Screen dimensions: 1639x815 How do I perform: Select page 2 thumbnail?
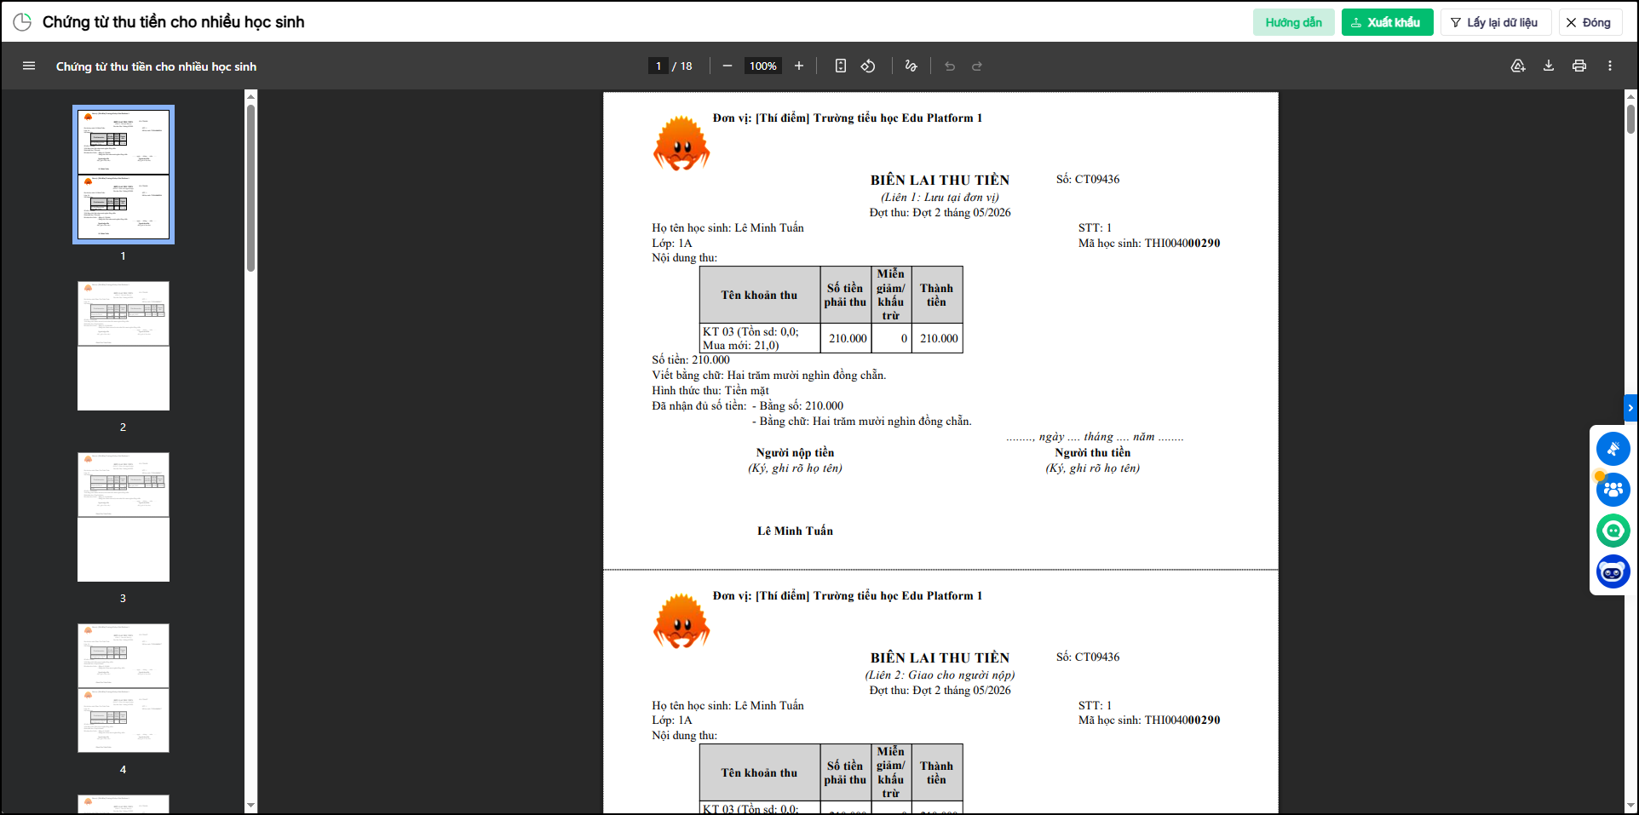click(x=124, y=346)
